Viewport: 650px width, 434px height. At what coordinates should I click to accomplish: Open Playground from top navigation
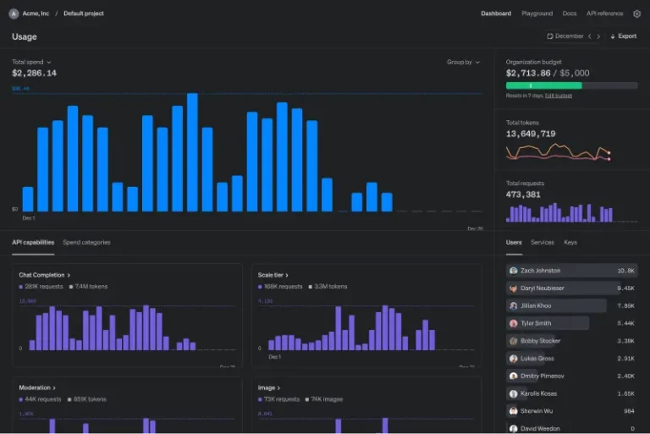[537, 14]
